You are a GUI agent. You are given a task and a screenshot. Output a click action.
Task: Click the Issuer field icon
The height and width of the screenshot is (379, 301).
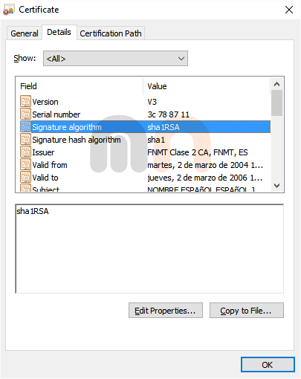(25, 152)
